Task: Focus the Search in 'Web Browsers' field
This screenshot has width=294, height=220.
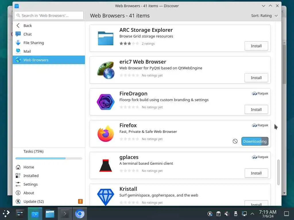Action: 49,15
